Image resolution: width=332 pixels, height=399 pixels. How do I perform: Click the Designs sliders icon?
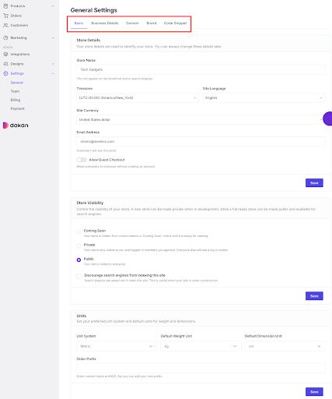click(5, 64)
